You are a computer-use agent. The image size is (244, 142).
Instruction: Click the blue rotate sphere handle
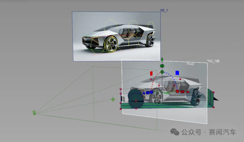coord(152,92)
